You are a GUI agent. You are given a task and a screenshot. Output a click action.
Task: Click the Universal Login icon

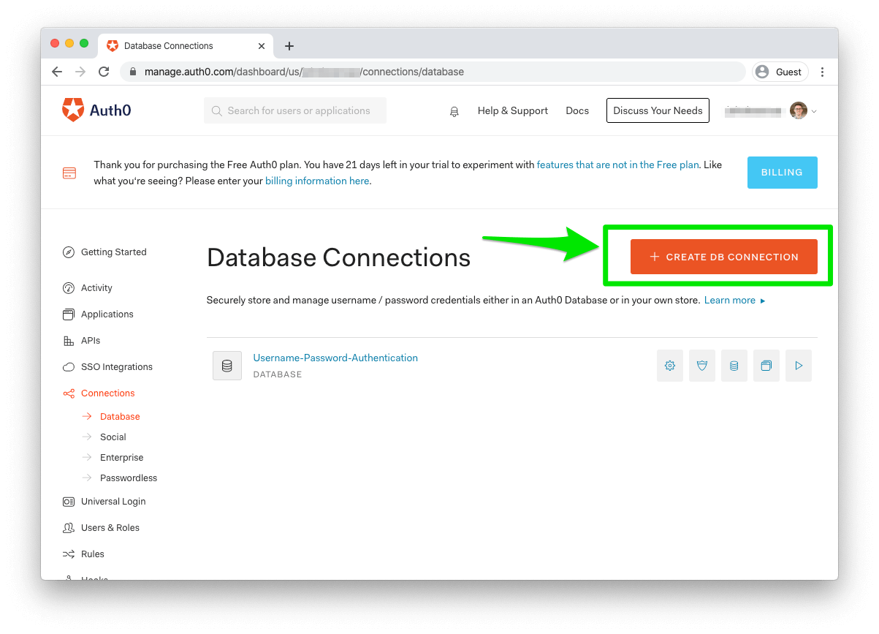tap(69, 502)
